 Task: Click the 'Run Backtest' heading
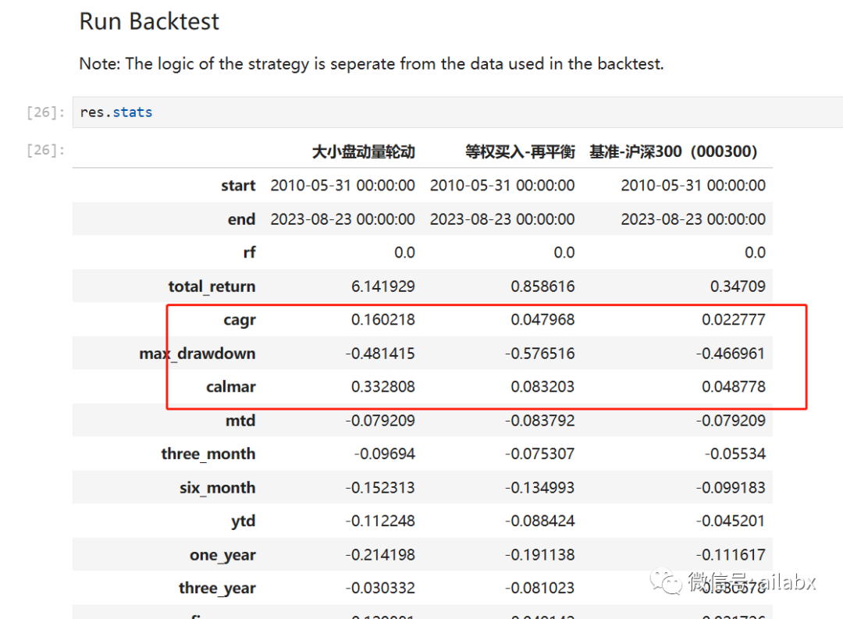(x=149, y=22)
